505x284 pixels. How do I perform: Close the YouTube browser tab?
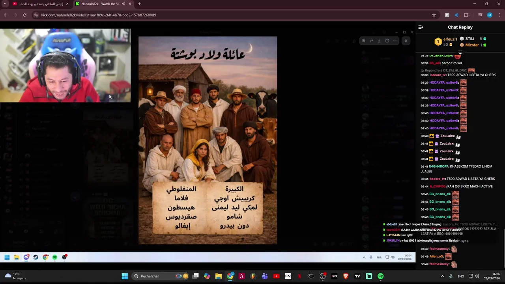67,4
